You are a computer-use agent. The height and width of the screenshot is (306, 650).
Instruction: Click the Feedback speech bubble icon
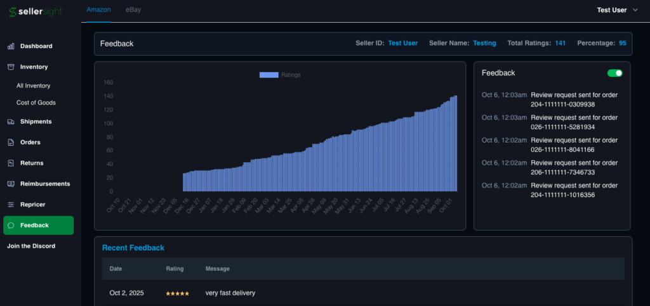[11, 226]
